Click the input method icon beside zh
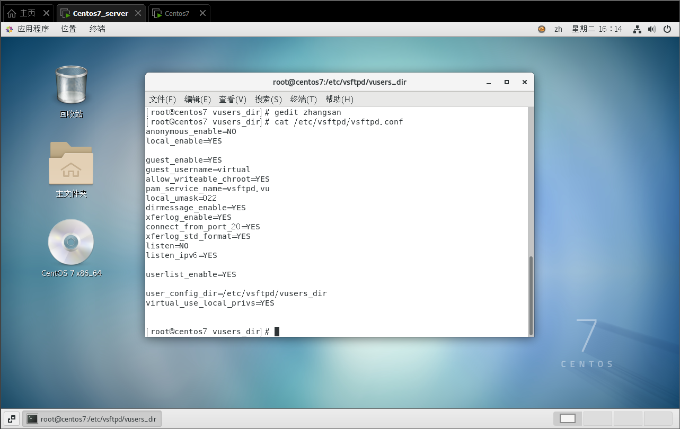The width and height of the screenshot is (680, 429). pyautogui.click(x=542, y=29)
